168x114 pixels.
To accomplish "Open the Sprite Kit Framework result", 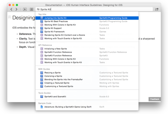I will coord(87,32).
